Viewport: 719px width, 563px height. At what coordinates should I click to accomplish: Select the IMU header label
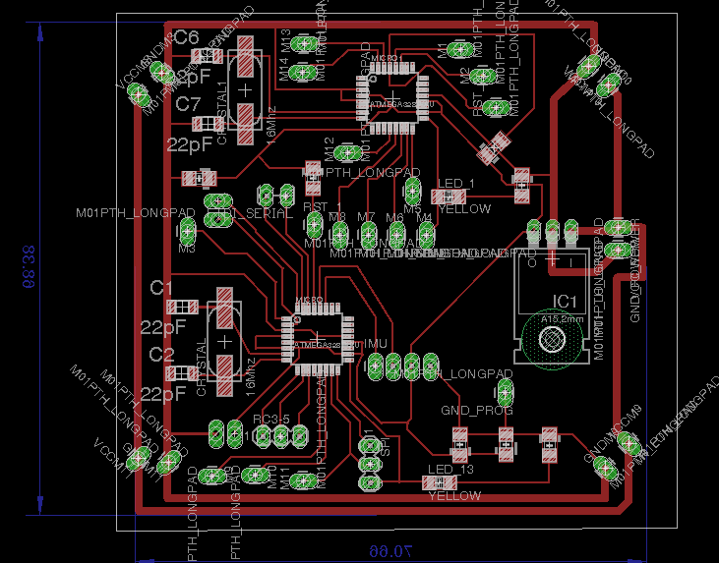pyautogui.click(x=376, y=344)
